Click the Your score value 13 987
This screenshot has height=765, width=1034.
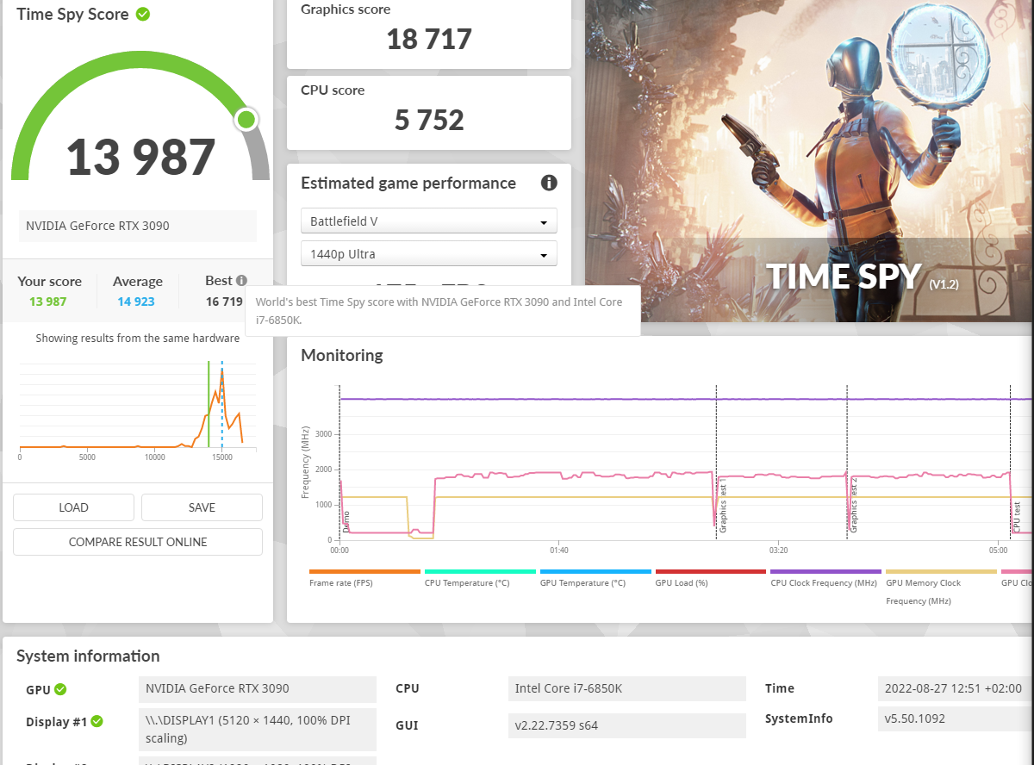pyautogui.click(x=48, y=302)
